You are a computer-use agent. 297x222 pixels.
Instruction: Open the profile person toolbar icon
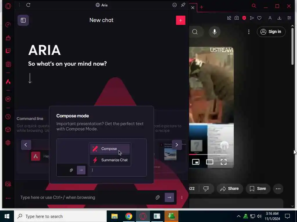270,18
